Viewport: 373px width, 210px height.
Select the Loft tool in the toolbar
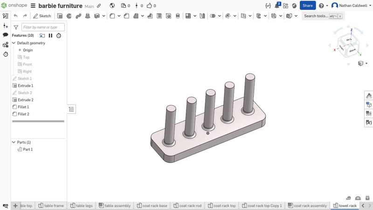pos(88,16)
